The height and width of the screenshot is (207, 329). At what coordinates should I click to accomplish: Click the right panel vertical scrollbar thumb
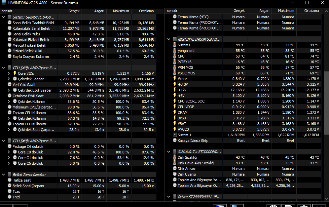coord(326,103)
